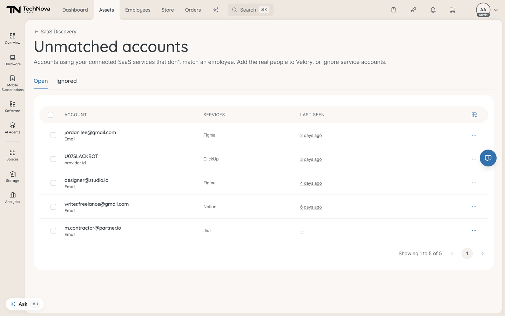Open actions menu for designer@studio.io

tap(474, 183)
